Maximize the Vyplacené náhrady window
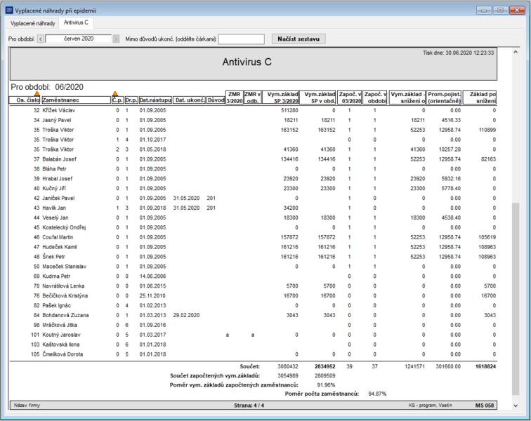The width and height of the screenshot is (531, 421). [501, 10]
